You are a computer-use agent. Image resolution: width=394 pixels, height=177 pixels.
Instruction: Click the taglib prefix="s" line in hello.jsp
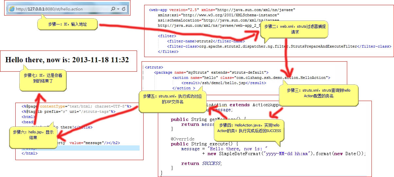point(69,111)
